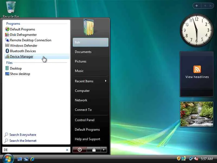Image resolution: width=217 pixels, height=163 pixels.
Task: Open the Device Manager icon
Action: 7,57
